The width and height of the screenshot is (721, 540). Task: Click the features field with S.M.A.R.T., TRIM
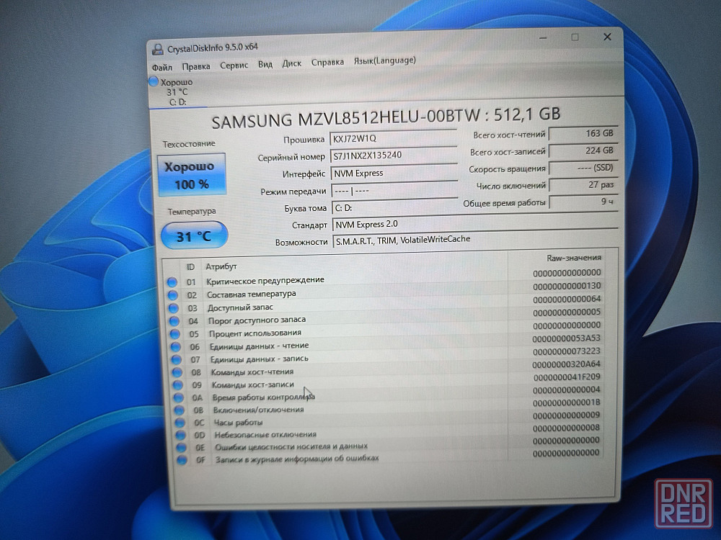[475, 240]
